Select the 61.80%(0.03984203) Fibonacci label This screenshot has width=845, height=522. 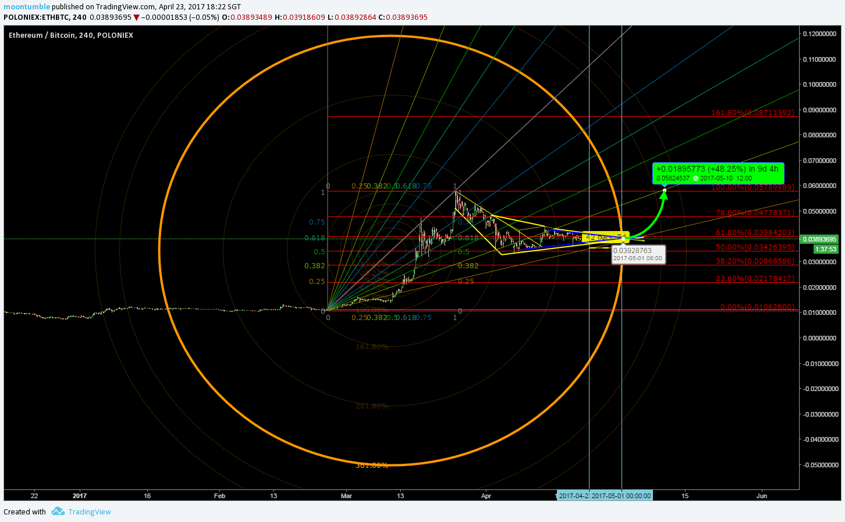click(x=755, y=233)
